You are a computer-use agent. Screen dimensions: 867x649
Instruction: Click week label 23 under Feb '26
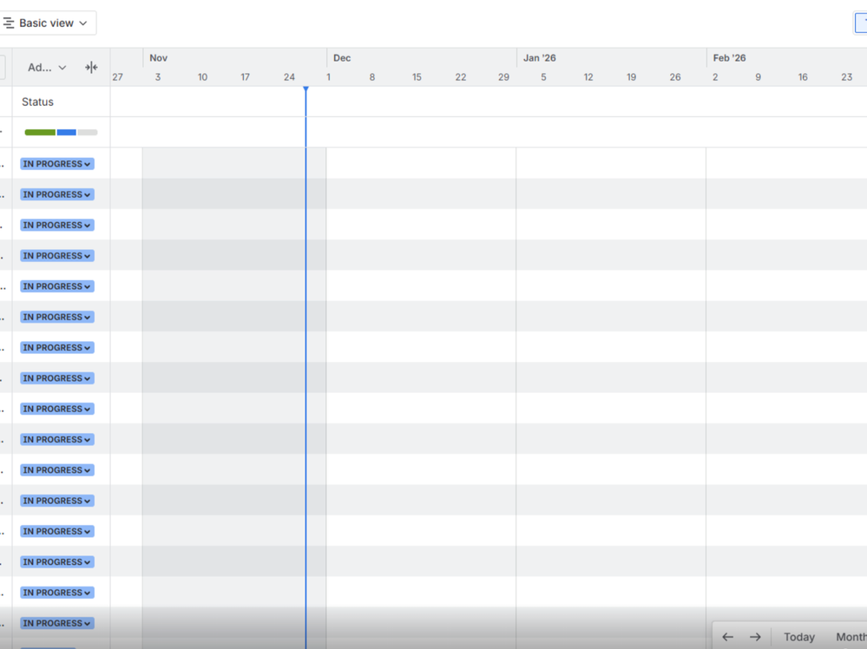click(846, 77)
